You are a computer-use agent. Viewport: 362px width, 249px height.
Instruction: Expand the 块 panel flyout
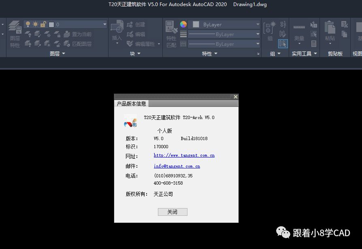point(135,53)
